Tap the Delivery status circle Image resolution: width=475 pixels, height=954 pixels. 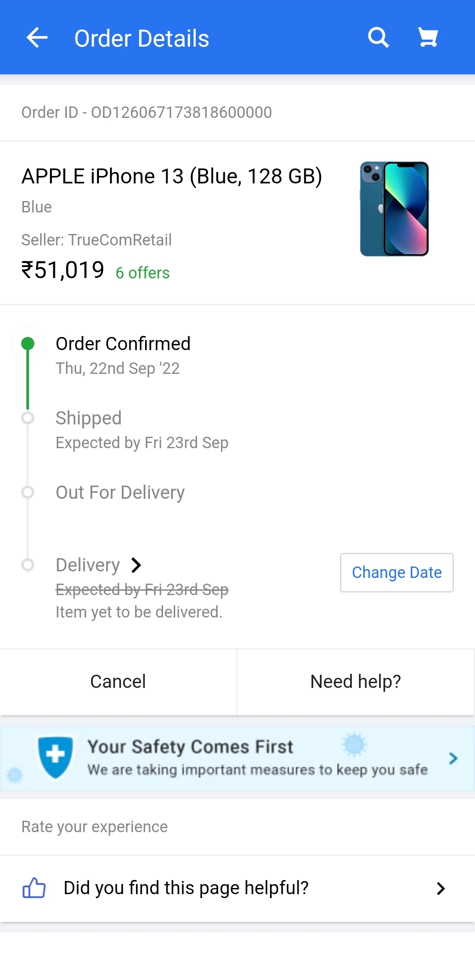28,565
